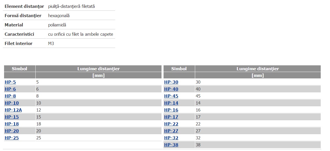This screenshot has height=151, width=330.
Task: Open the HP-14 spacer link
Action: pyautogui.click(x=171, y=103)
